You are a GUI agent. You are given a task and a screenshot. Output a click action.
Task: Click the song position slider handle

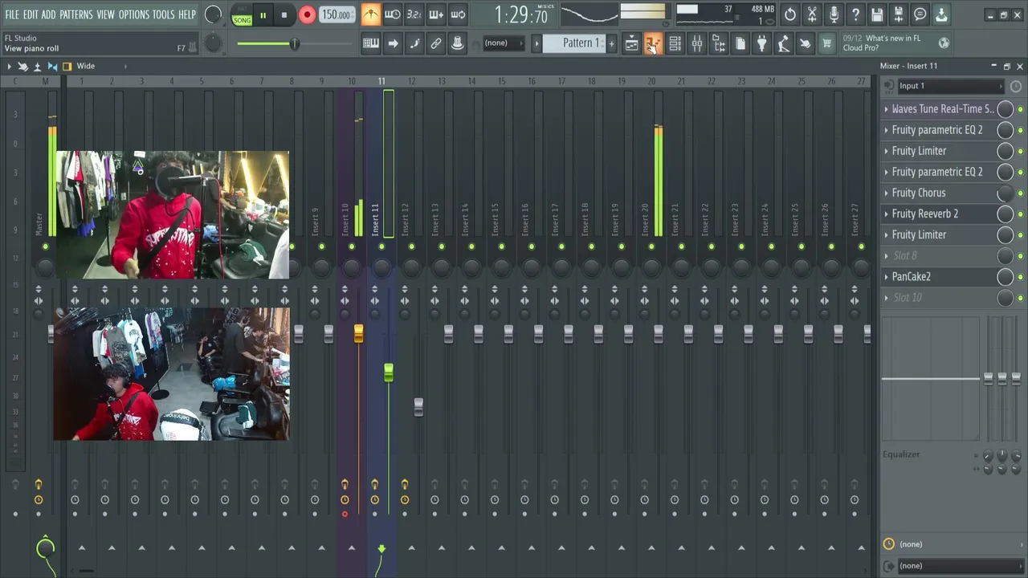294,43
